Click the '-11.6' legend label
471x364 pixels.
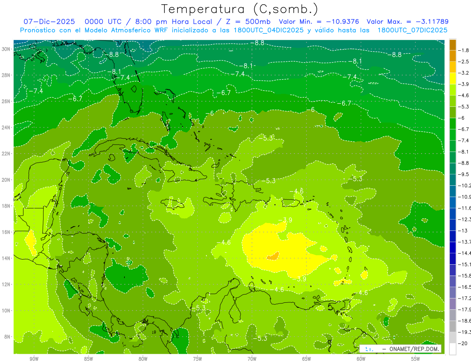[466, 208]
